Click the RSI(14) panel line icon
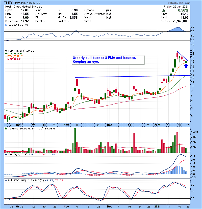202x209 pixels. click(x=6, y=25)
